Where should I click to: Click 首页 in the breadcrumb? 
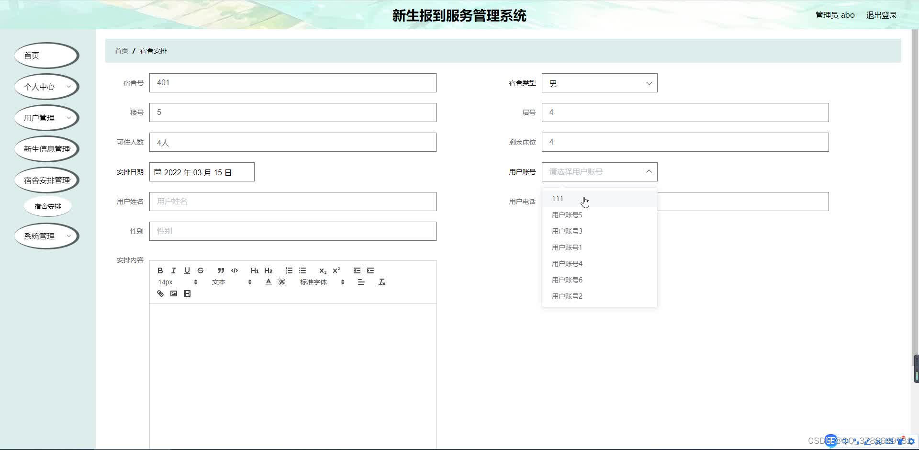[x=122, y=51]
